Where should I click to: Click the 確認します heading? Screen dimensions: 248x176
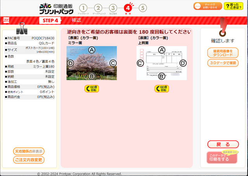click(223, 41)
